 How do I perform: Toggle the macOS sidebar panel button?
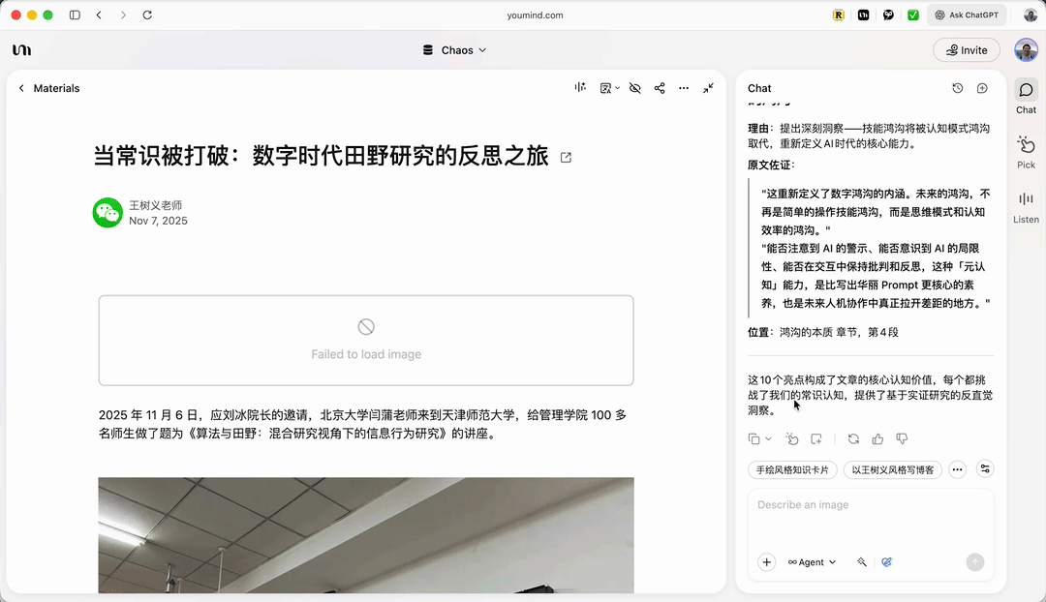pos(75,15)
